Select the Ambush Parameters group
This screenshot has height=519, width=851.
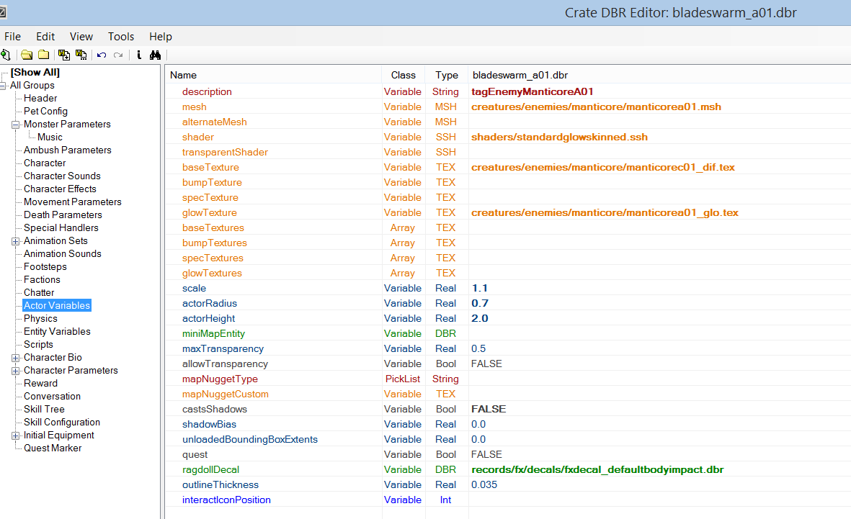[x=67, y=150]
